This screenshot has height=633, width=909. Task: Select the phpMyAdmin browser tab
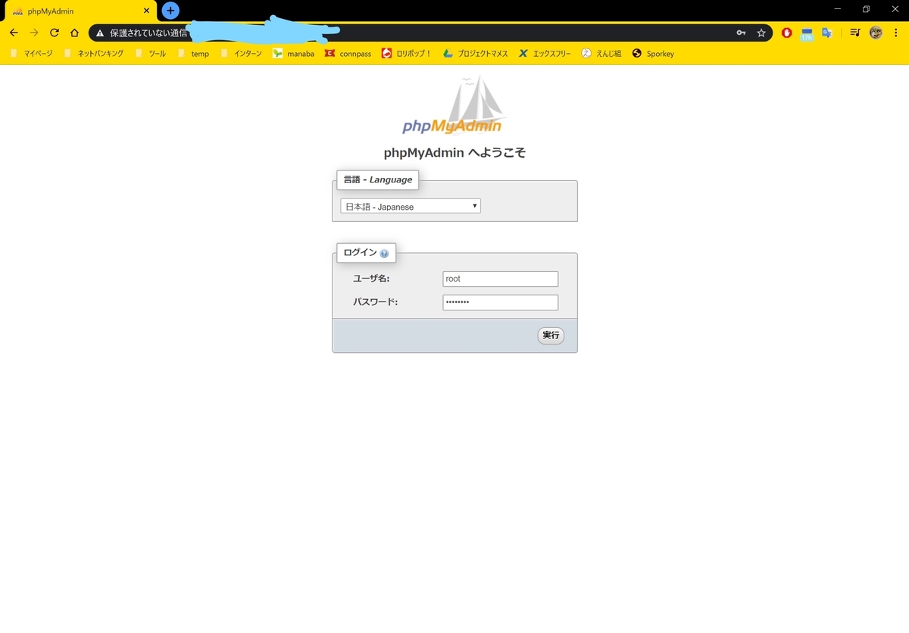(79, 11)
